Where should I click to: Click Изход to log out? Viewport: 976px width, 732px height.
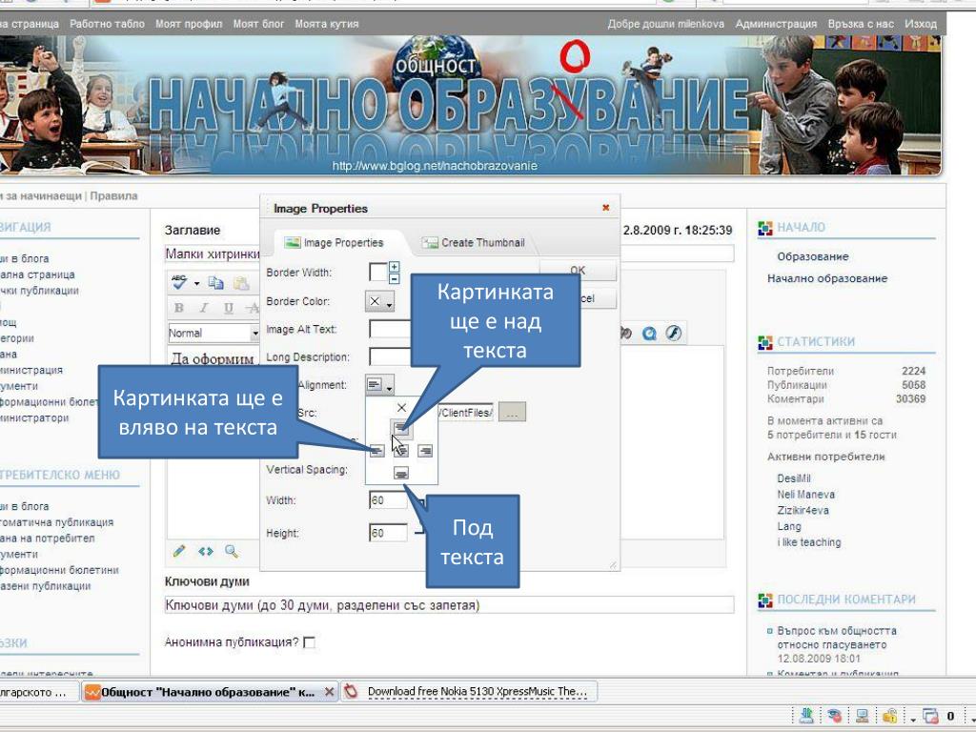922,24
